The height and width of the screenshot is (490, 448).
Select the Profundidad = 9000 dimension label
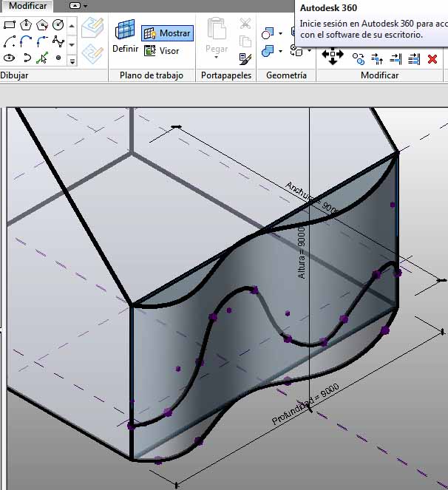[x=305, y=405]
